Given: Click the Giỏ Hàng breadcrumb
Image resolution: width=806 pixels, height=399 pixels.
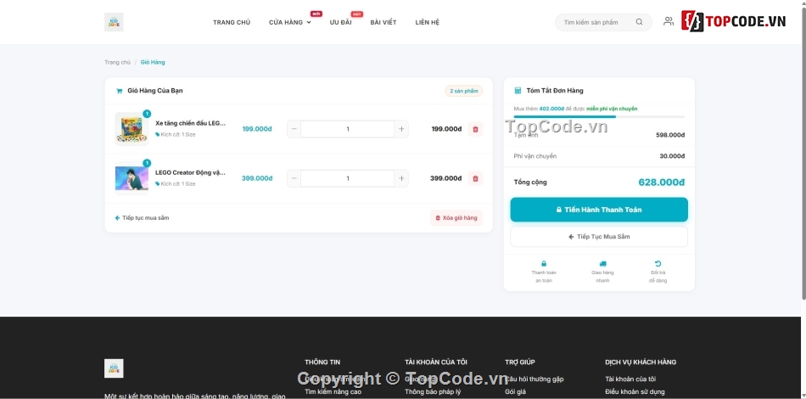Looking at the screenshot, I should click(153, 62).
